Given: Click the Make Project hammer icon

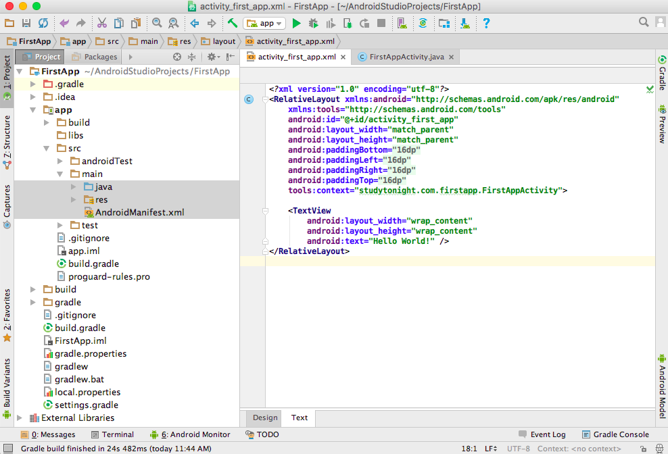Looking at the screenshot, I should pyautogui.click(x=232, y=23).
